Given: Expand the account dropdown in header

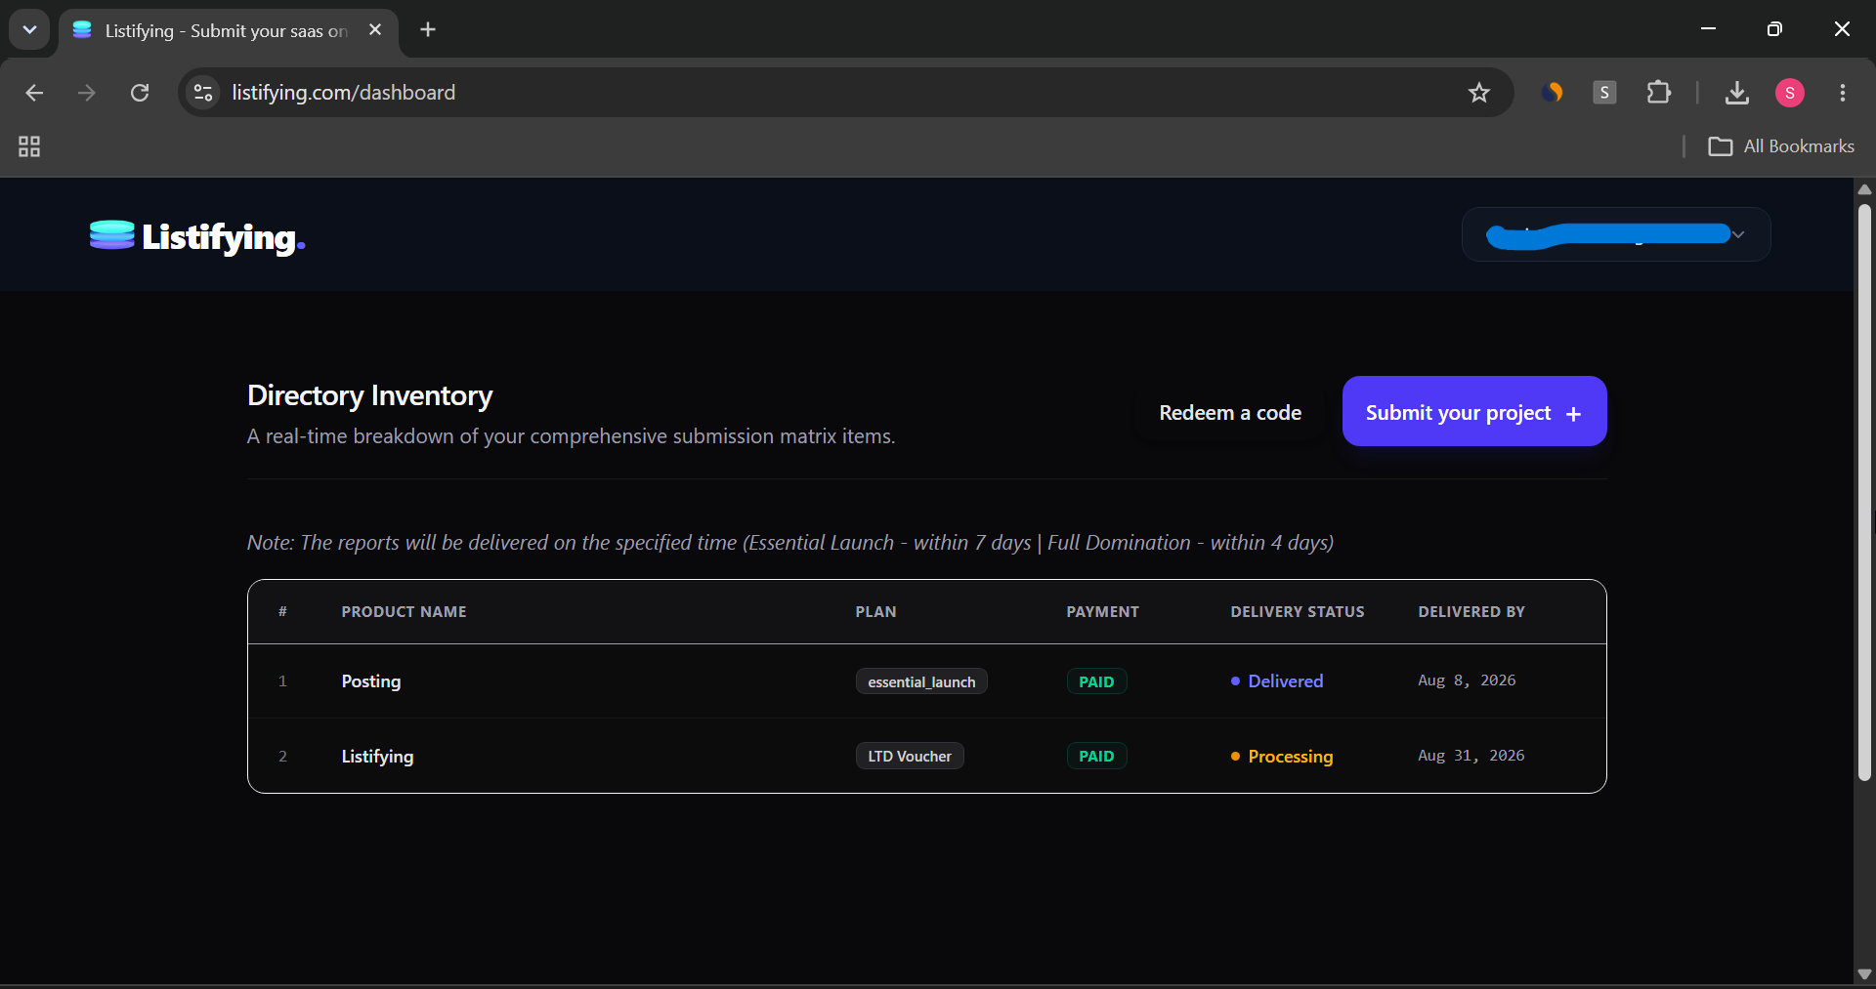Looking at the screenshot, I should pyautogui.click(x=1616, y=234).
